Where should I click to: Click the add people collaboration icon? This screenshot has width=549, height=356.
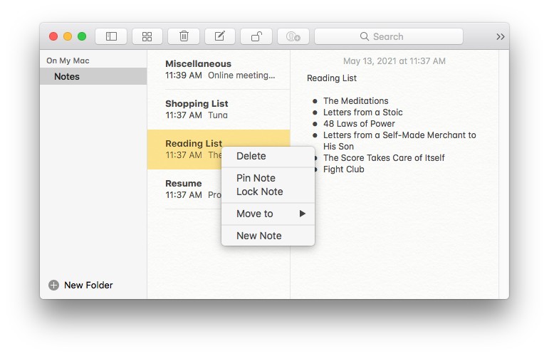(293, 36)
